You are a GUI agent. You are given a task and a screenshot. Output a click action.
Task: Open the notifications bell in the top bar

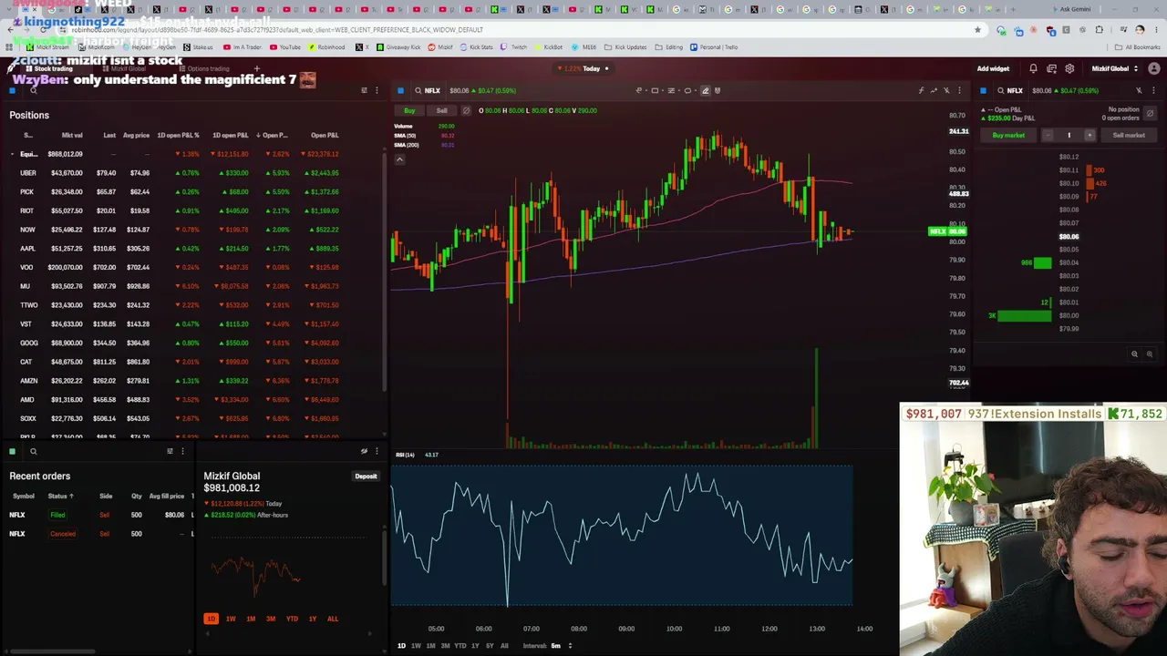pos(1033,68)
